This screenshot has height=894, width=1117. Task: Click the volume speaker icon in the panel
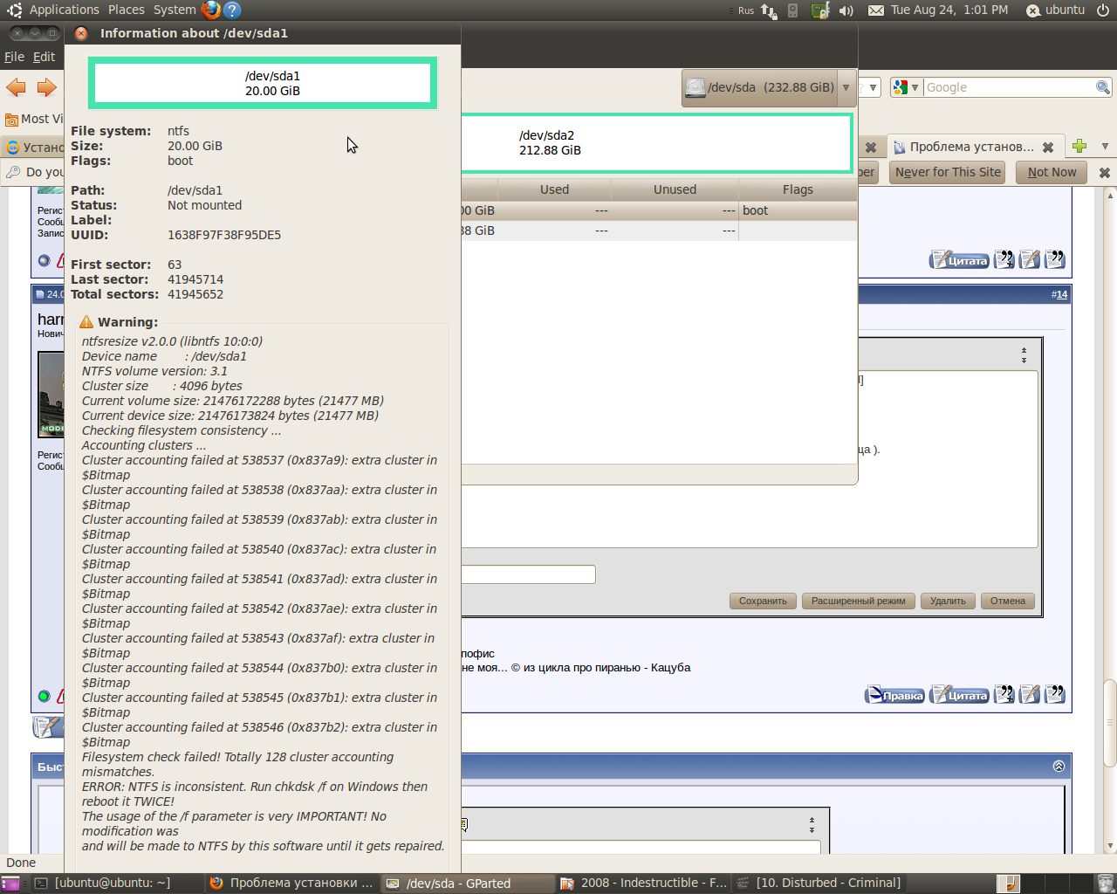(846, 10)
